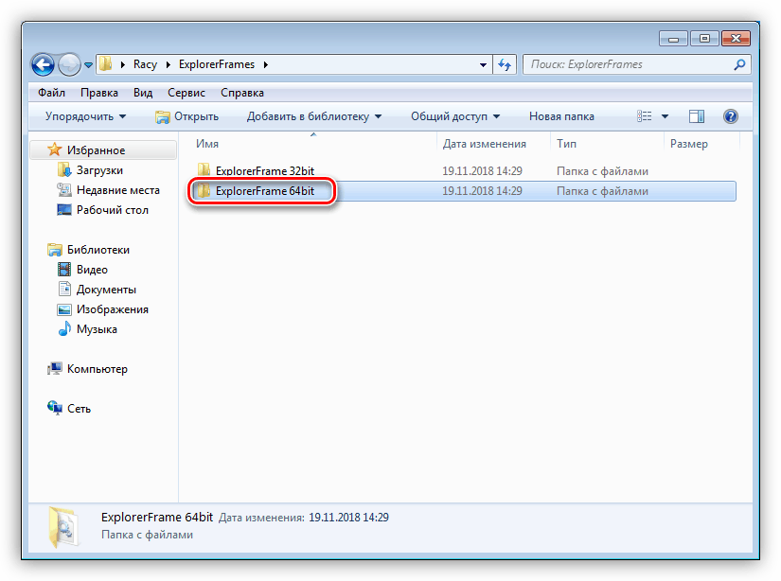
Task: Open Рабочий стол in the sidebar
Action: 113,210
